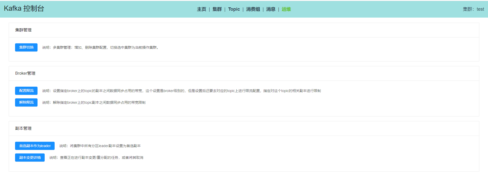
Task: Click the current cluster label 集群: test
Action: 473,9
